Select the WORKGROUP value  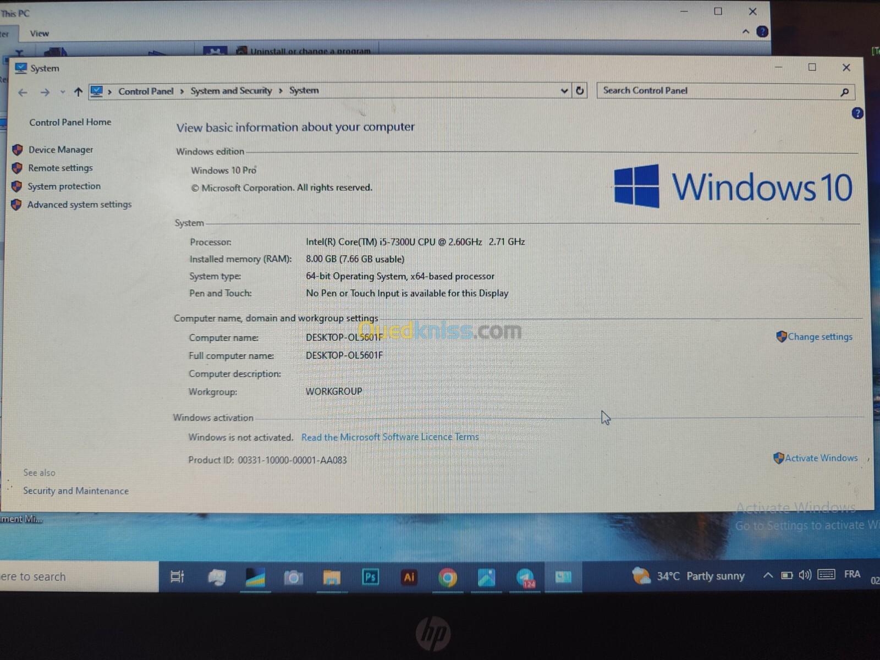[x=334, y=391]
